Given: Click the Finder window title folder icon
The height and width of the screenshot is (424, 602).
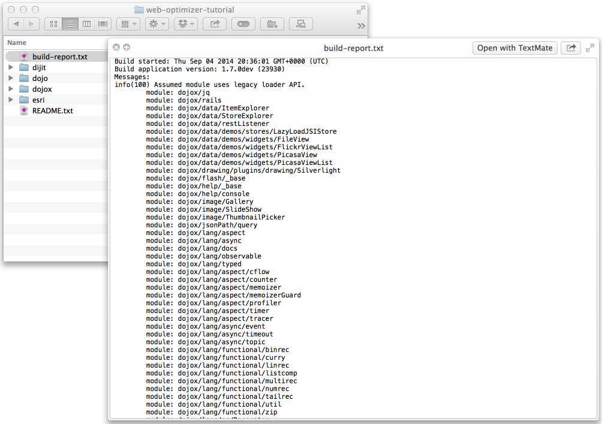Looking at the screenshot, I should [x=139, y=10].
